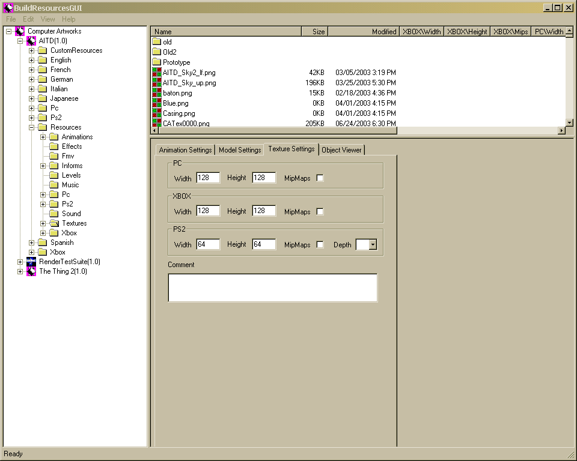Select the AITD_Sky_up.png file icon

157,83
